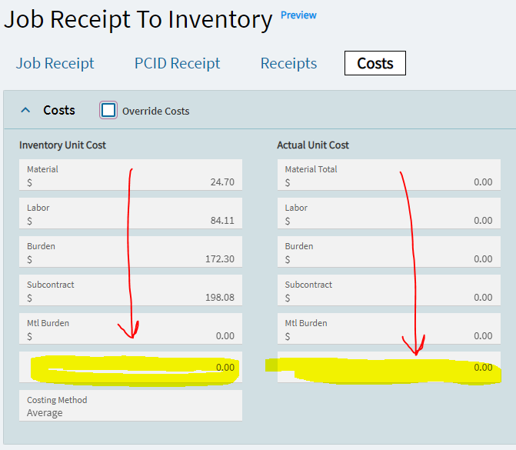This screenshot has width=516, height=450.
Task: Click the Inventory Unit Cost heading
Action: [62, 145]
